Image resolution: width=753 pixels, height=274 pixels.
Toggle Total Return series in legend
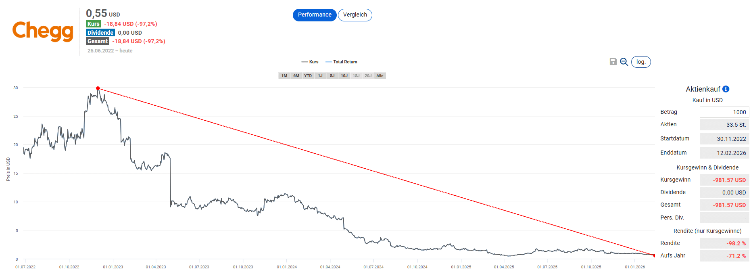341,62
